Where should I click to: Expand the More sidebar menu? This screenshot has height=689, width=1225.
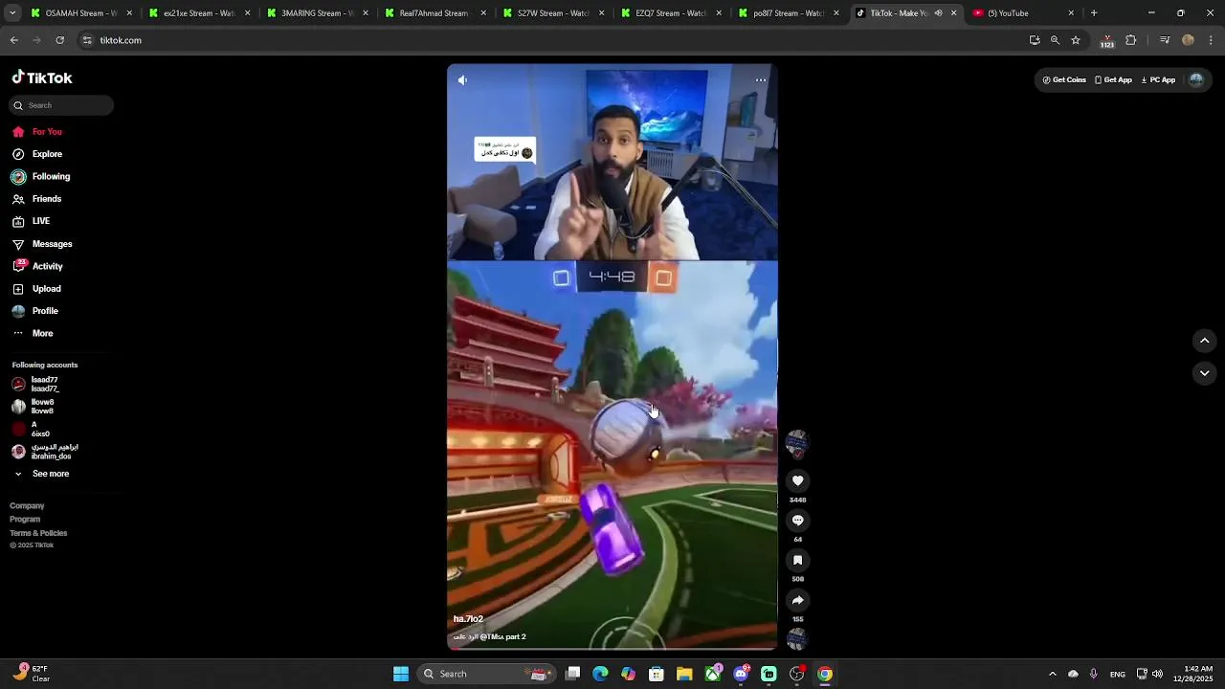point(33,333)
